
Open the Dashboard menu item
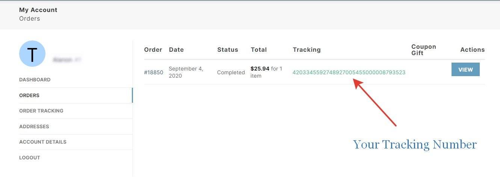coord(35,79)
